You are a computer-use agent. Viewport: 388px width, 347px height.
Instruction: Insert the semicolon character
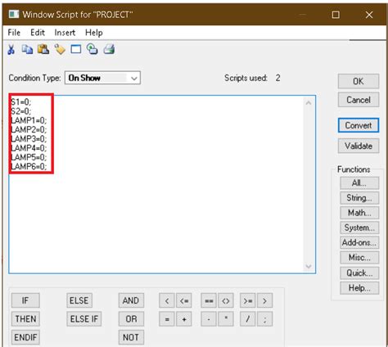tap(264, 319)
